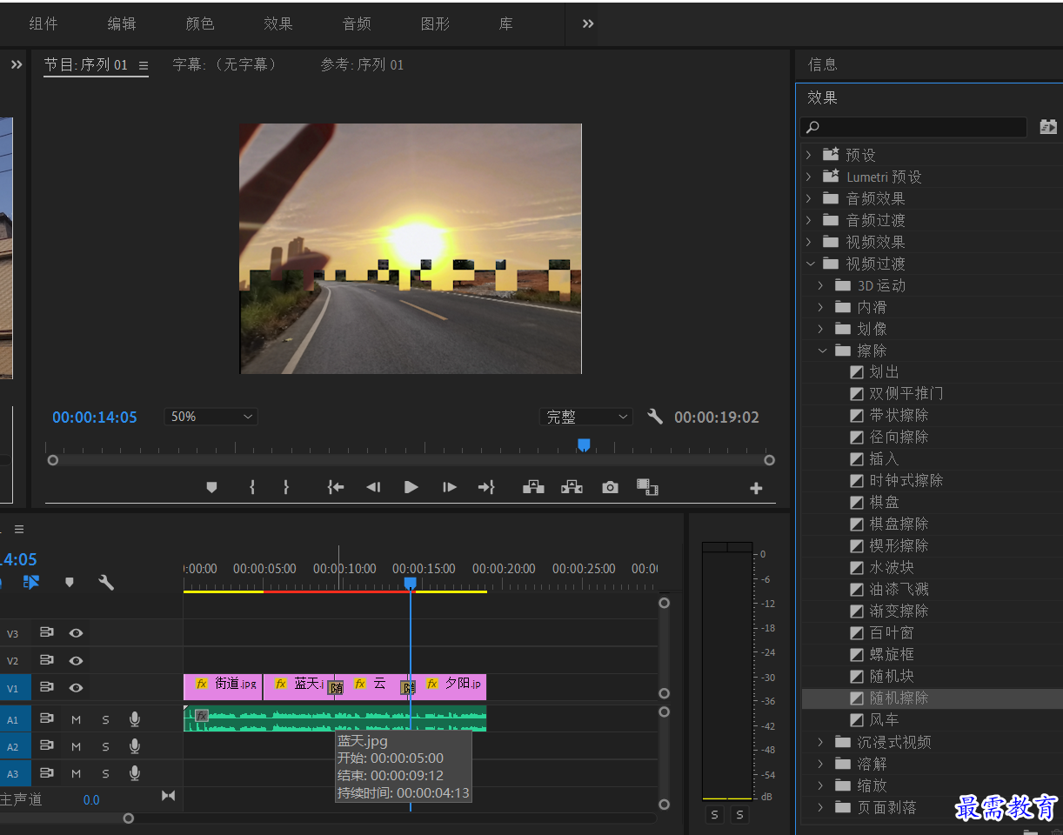This screenshot has width=1063, height=835.
Task: Open the timeline panel menu icon
Action: [19, 529]
